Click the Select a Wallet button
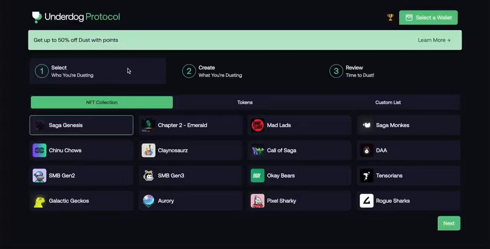 428,18
